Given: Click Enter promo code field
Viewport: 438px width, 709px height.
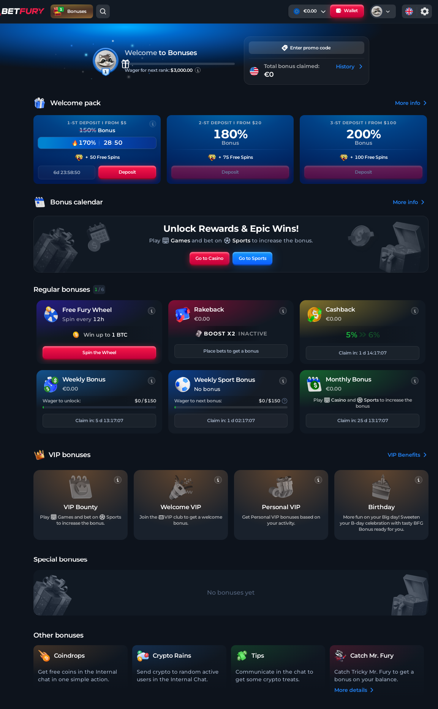Looking at the screenshot, I should click(x=307, y=48).
